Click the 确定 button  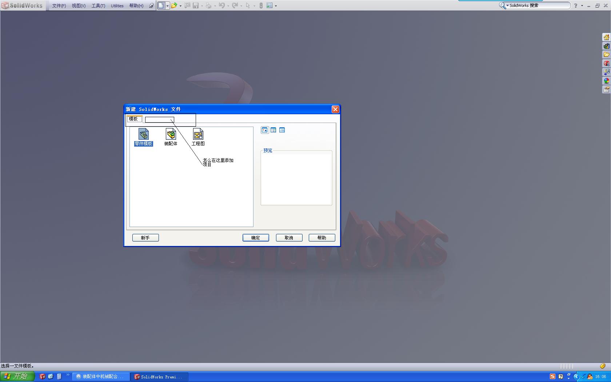[256, 238]
